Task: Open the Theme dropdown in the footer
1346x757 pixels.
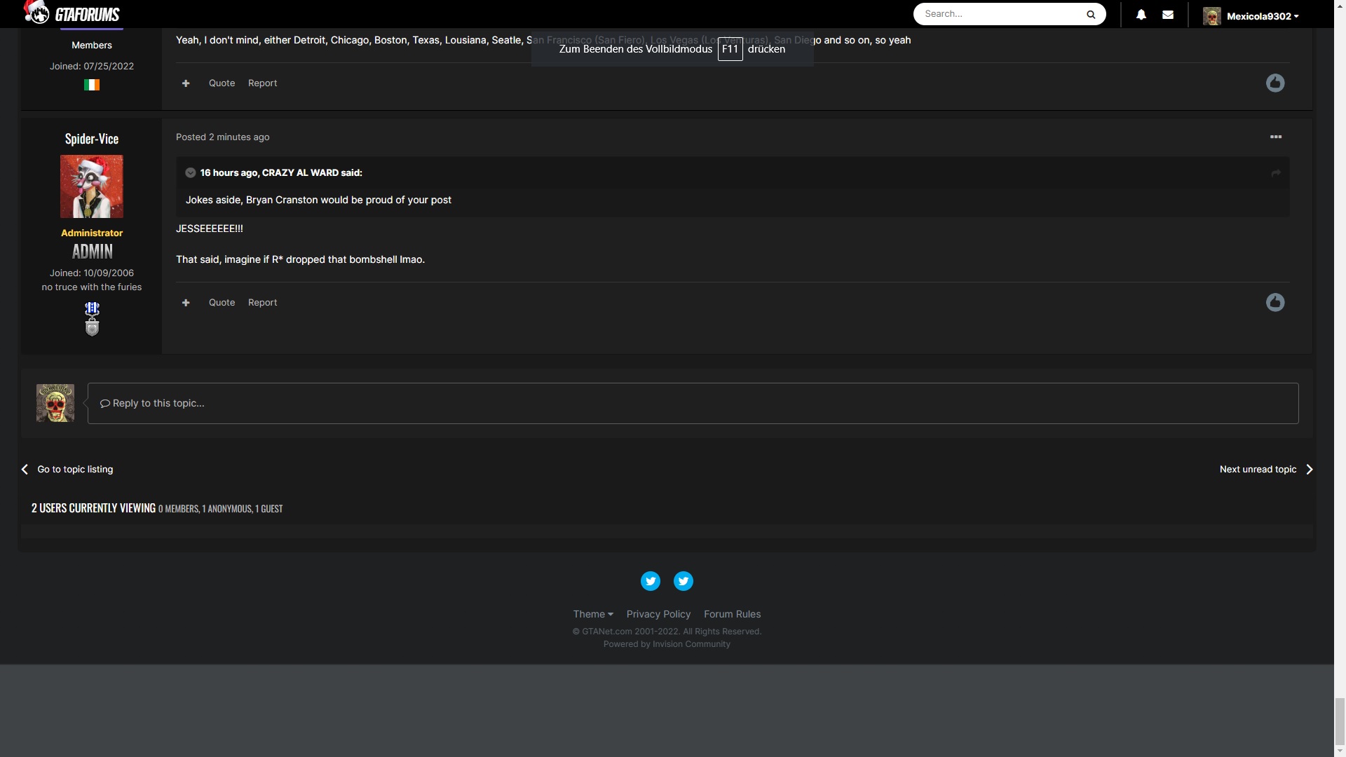Action: 592,614
